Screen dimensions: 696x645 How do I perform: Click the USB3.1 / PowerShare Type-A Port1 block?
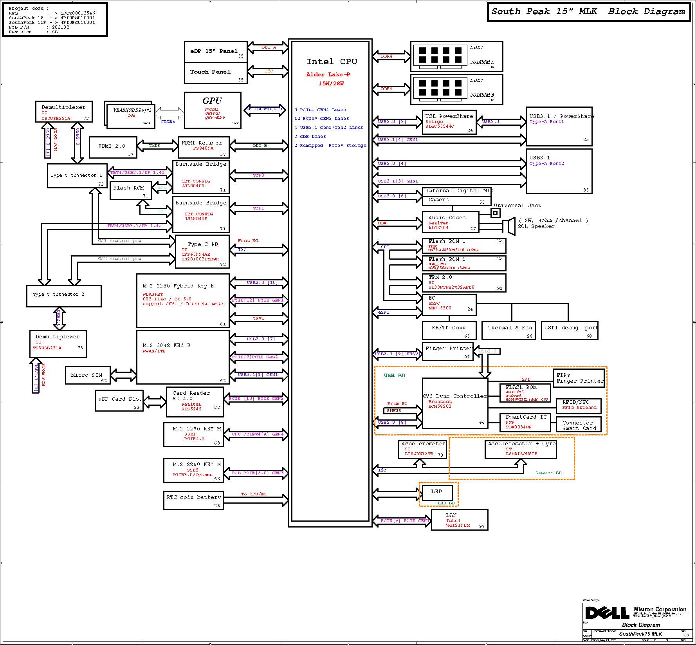tap(559, 126)
